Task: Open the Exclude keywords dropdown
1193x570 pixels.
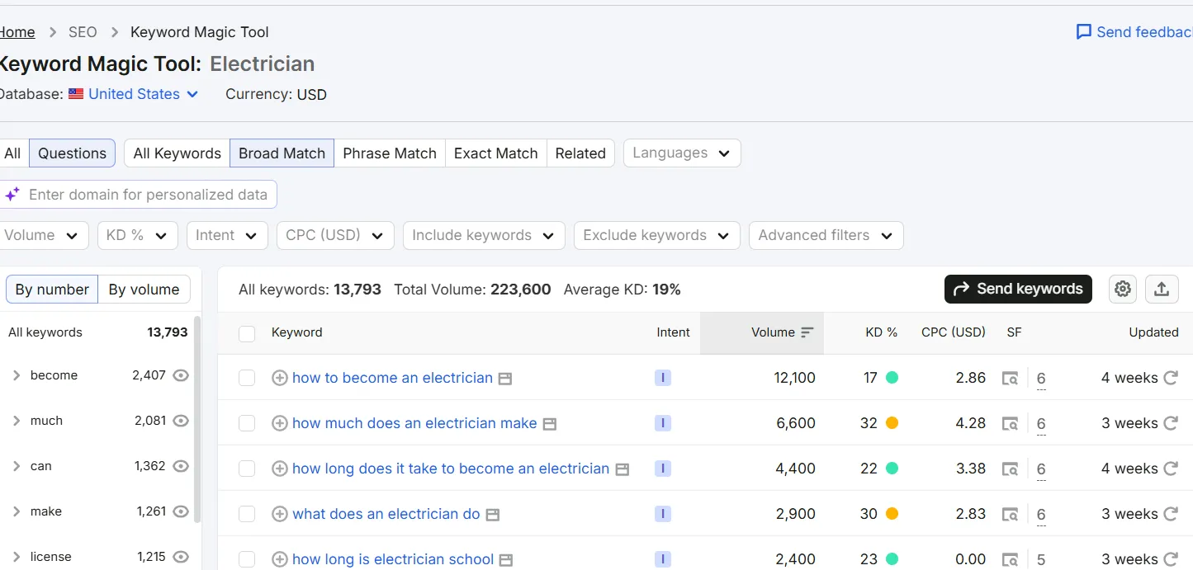Action: (x=656, y=235)
